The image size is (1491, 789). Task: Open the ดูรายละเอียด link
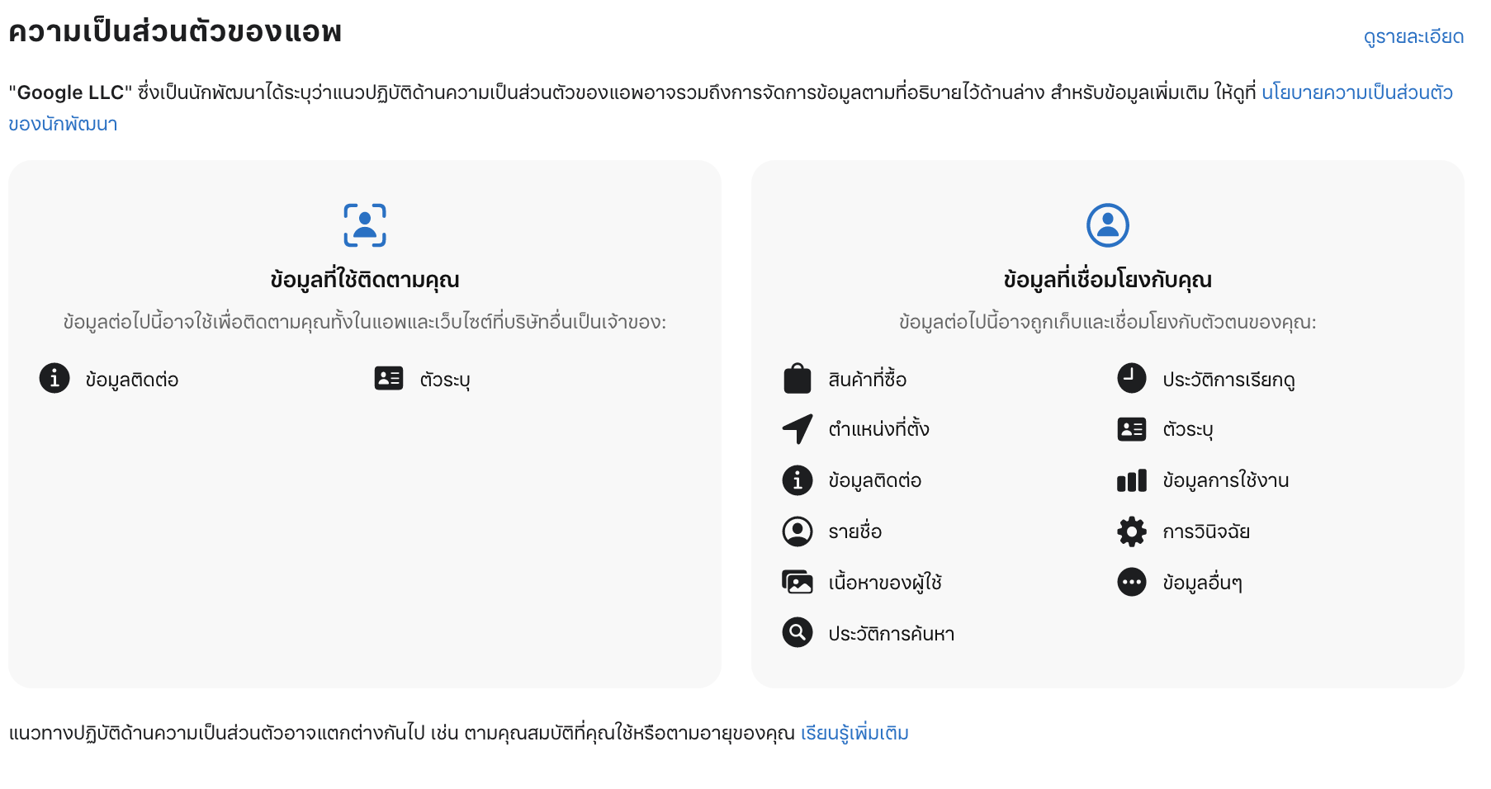tap(1413, 37)
